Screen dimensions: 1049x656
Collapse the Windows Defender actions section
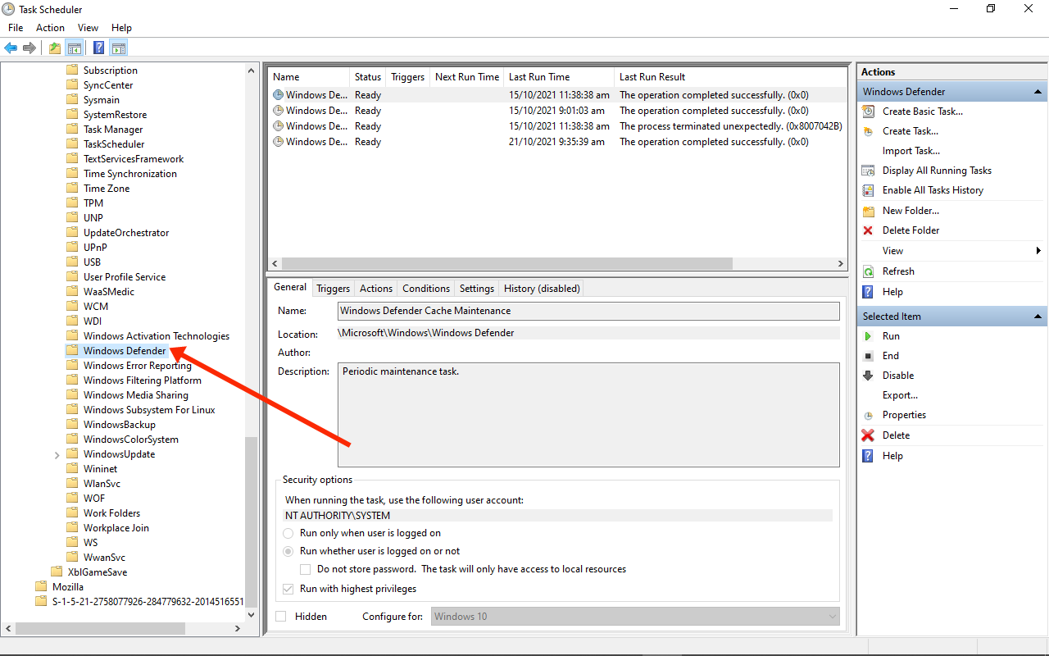point(1038,92)
